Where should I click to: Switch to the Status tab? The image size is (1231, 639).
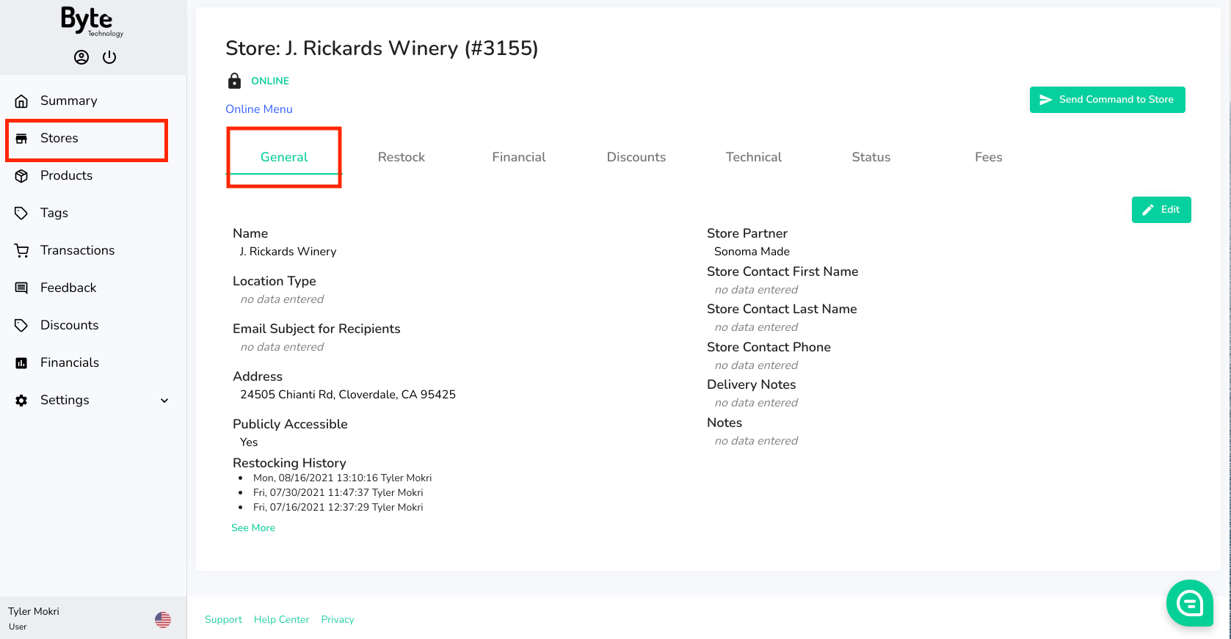click(x=871, y=157)
